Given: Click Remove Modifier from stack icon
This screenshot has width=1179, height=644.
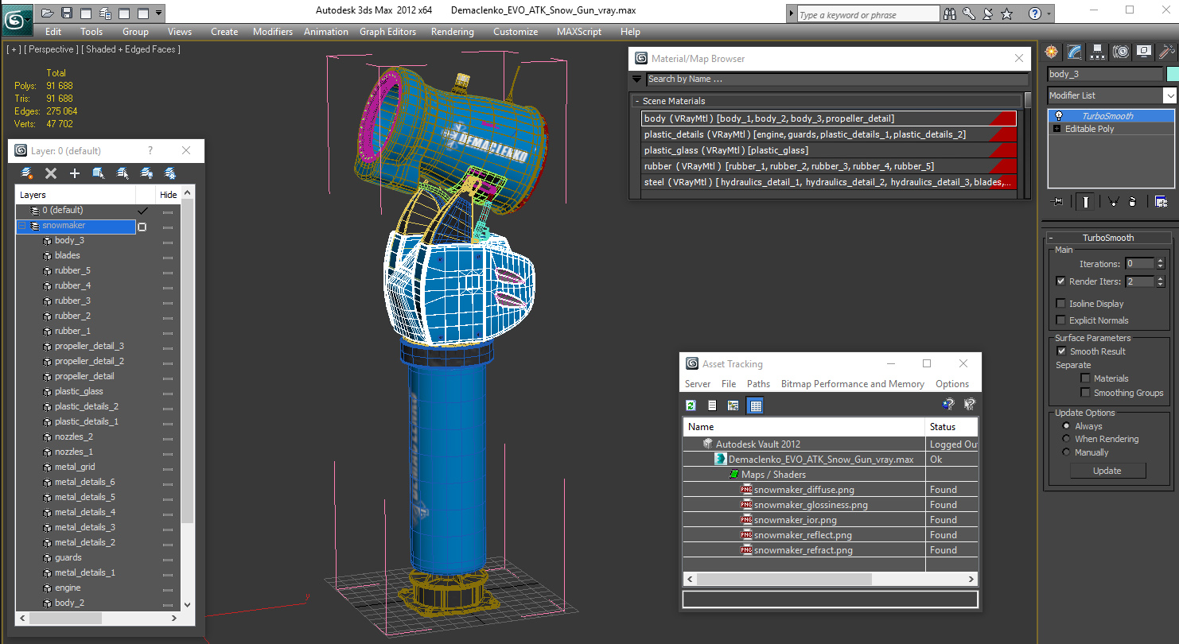Looking at the screenshot, I should (x=1133, y=202).
